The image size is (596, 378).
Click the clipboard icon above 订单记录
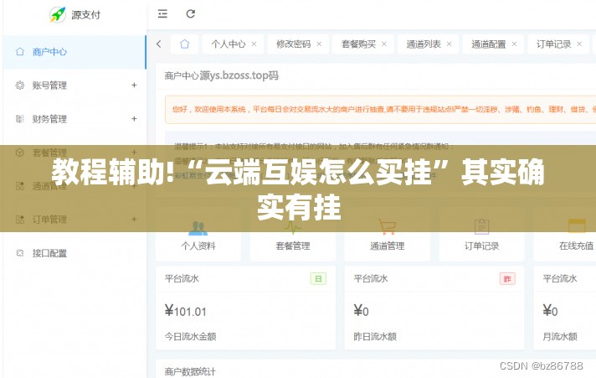[481, 226]
